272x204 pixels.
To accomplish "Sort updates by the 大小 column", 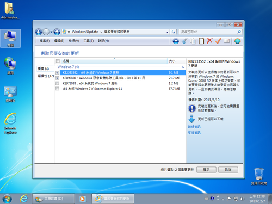I will (176, 61).
